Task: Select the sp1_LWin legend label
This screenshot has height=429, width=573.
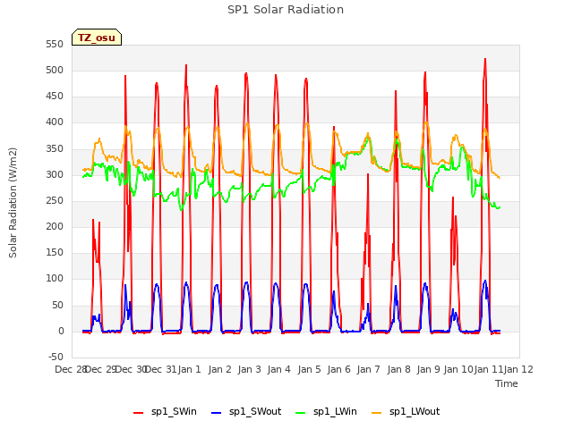Action: coord(335,411)
